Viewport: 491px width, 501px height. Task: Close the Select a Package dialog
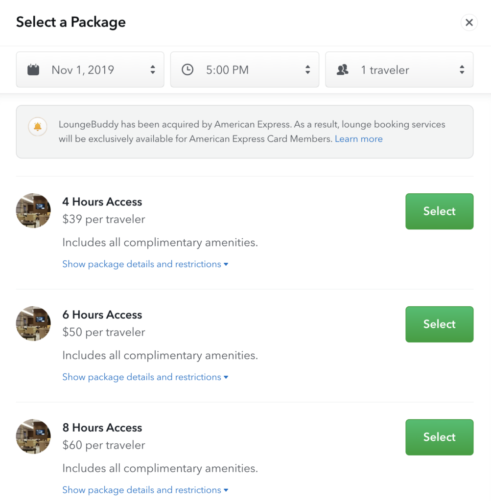click(x=469, y=23)
